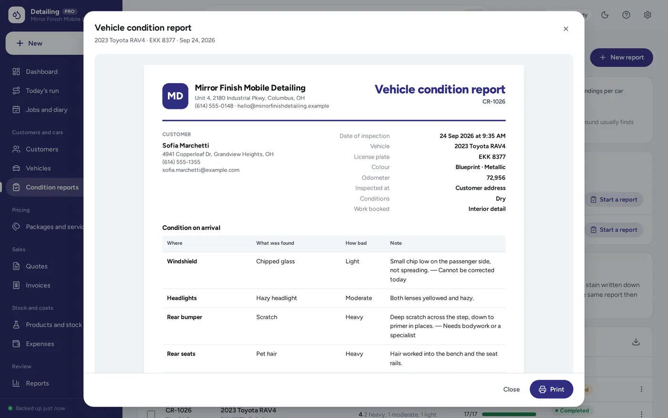Select the customer name Sofia Marchetti
The height and width of the screenshot is (418, 668).
click(x=186, y=146)
